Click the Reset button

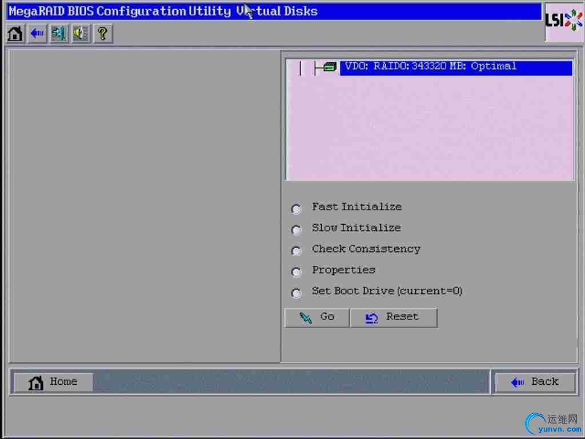394,317
